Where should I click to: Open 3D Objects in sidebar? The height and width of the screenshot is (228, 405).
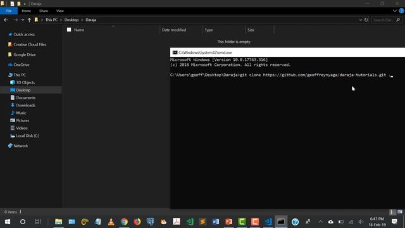point(25,82)
